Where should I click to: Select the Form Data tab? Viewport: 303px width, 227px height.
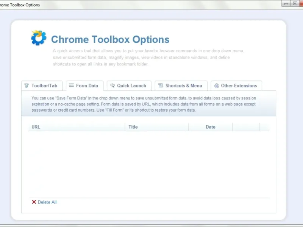pos(84,86)
